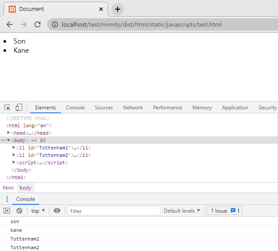The height and width of the screenshot is (251, 278).
Task: Click the ellipsis beside the body element
Action: [3, 140]
